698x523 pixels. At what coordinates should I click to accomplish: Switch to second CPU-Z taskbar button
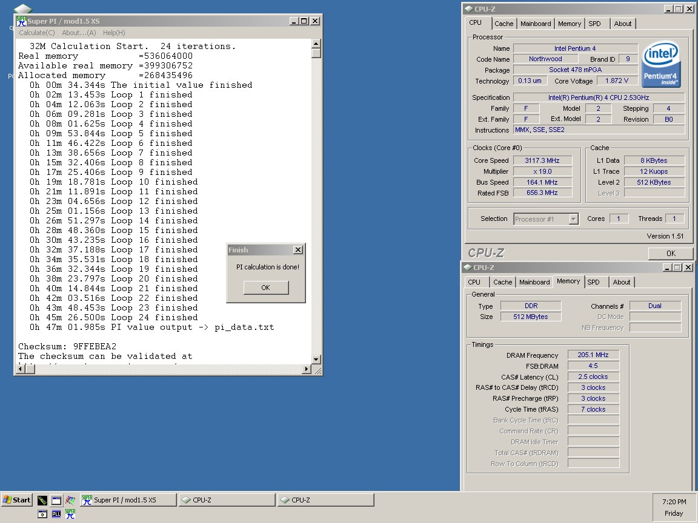[326, 500]
